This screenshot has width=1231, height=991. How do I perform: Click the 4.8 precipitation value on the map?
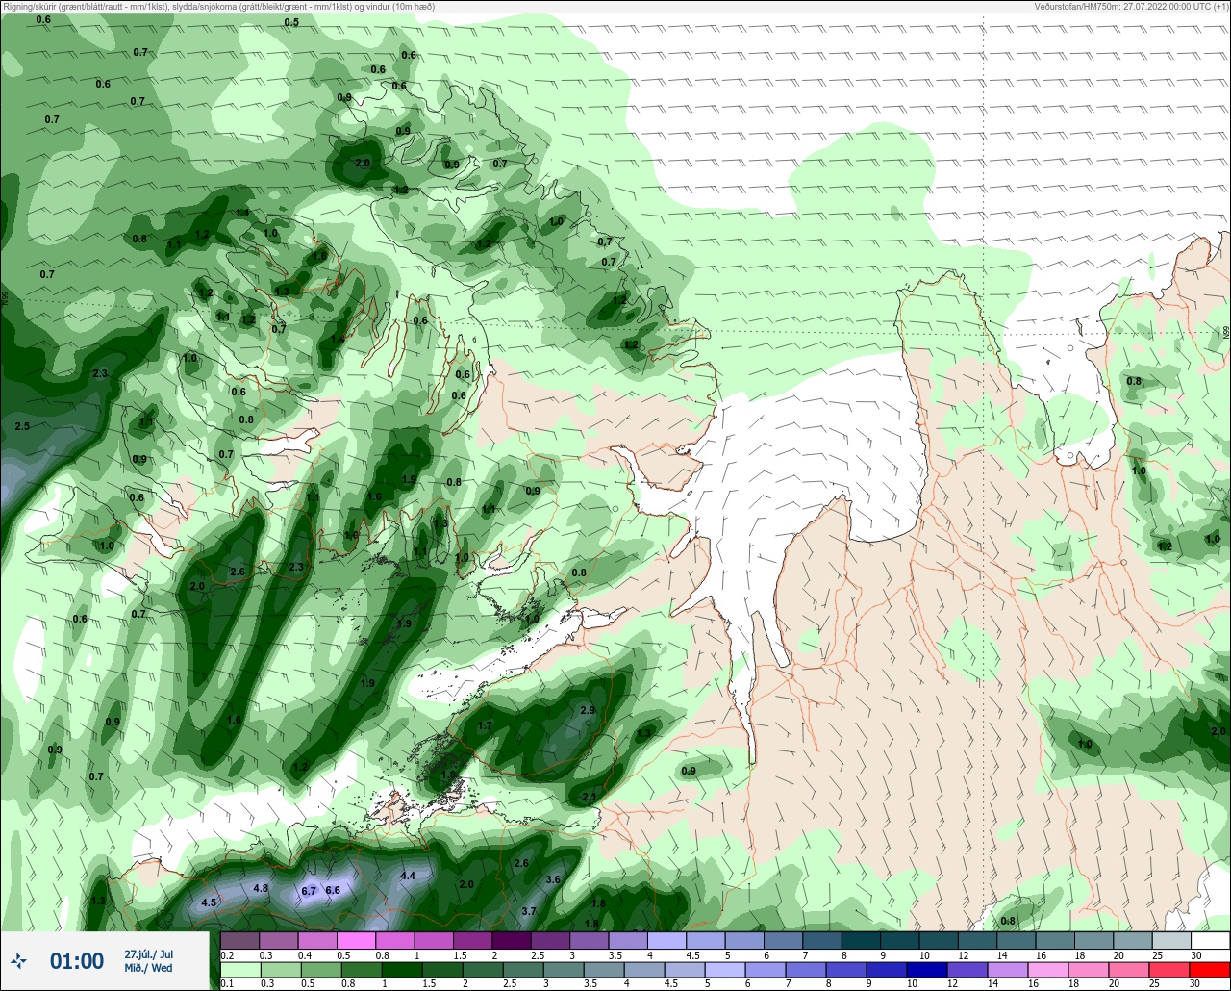pyautogui.click(x=261, y=888)
